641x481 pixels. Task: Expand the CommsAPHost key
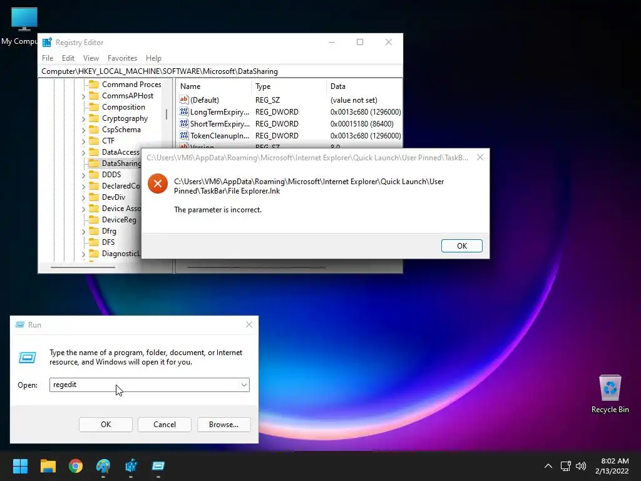tap(83, 96)
